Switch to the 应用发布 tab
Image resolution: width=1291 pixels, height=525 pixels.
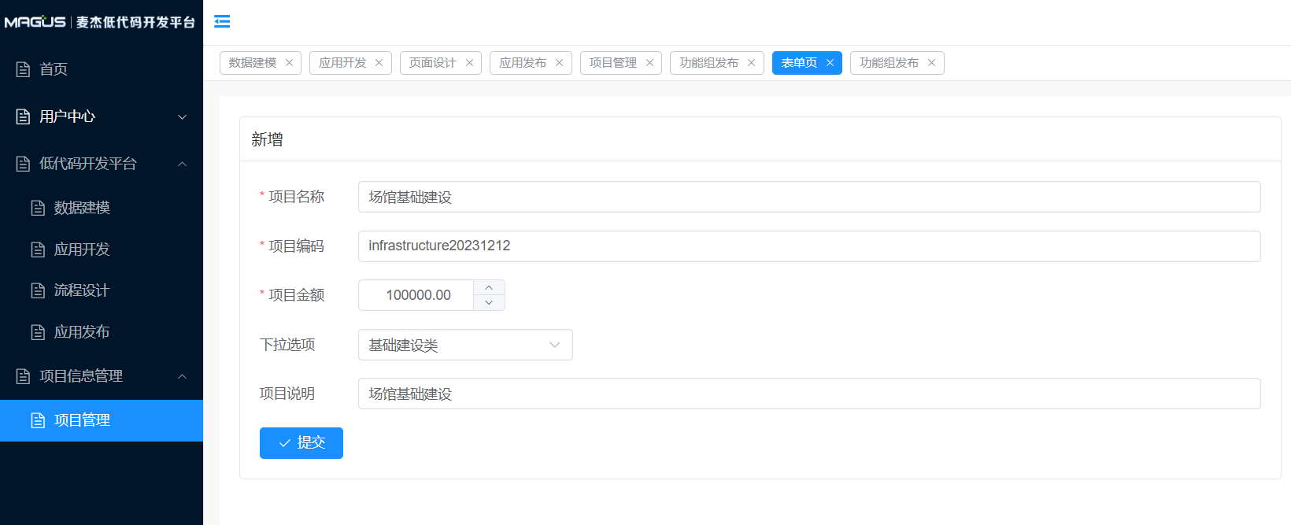click(523, 63)
